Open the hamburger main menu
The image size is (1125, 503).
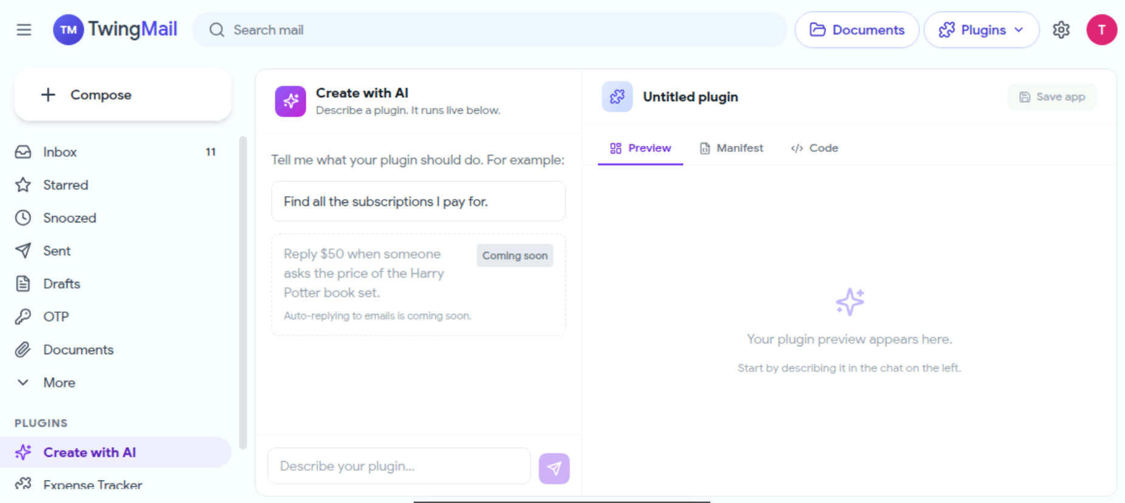tap(24, 30)
